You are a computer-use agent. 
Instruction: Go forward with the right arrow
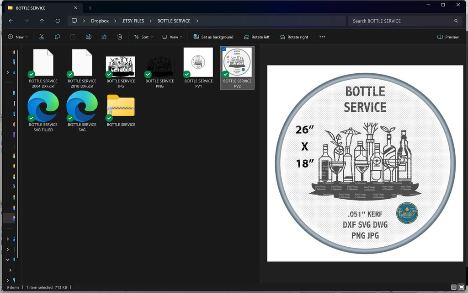[26, 21]
